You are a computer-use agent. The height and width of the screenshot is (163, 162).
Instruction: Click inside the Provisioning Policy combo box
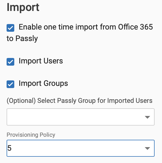pyautogui.click(x=80, y=148)
